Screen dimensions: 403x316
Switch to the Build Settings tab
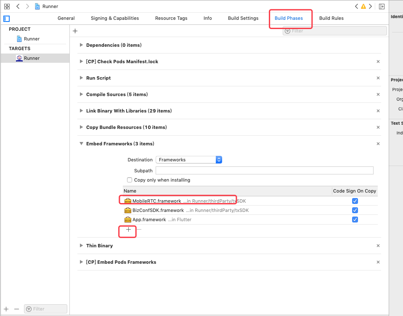(243, 18)
